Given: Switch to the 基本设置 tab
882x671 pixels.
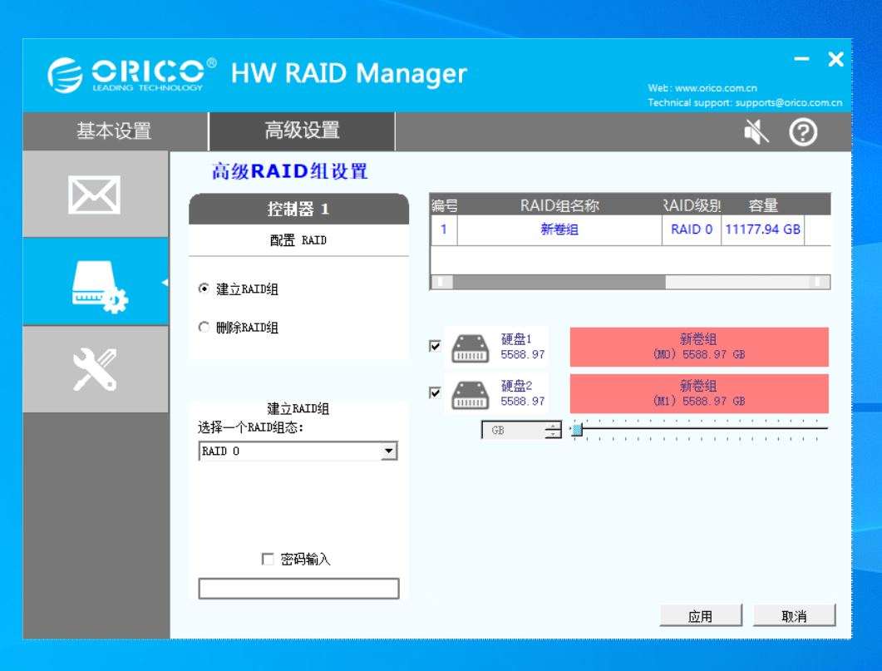Looking at the screenshot, I should click(115, 131).
